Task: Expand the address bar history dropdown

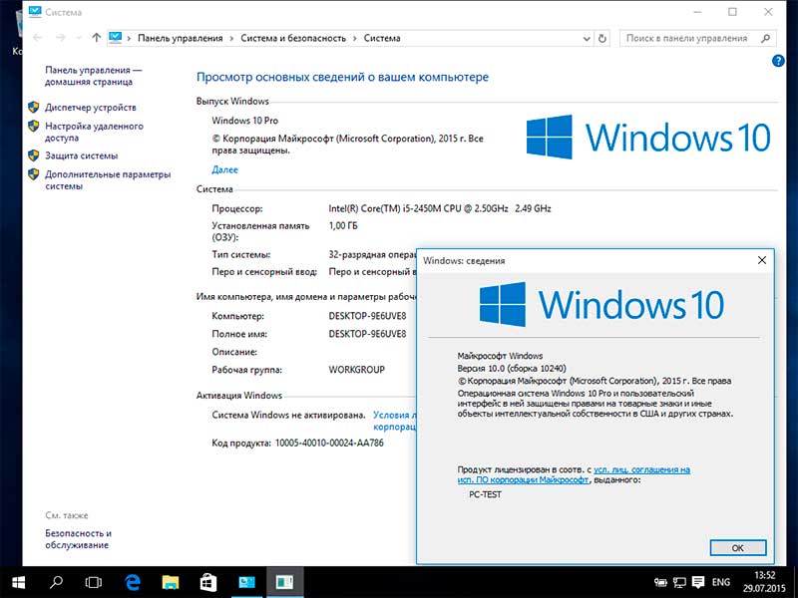Action: 587,39
